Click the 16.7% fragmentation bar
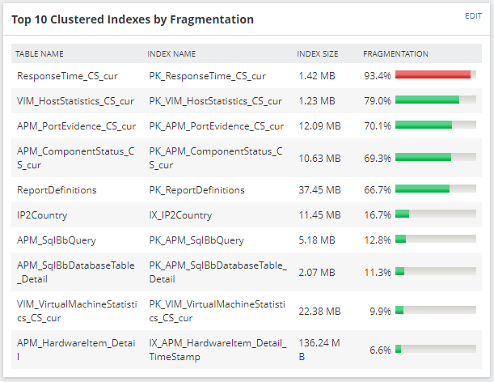This screenshot has width=494, height=382. pos(436,214)
